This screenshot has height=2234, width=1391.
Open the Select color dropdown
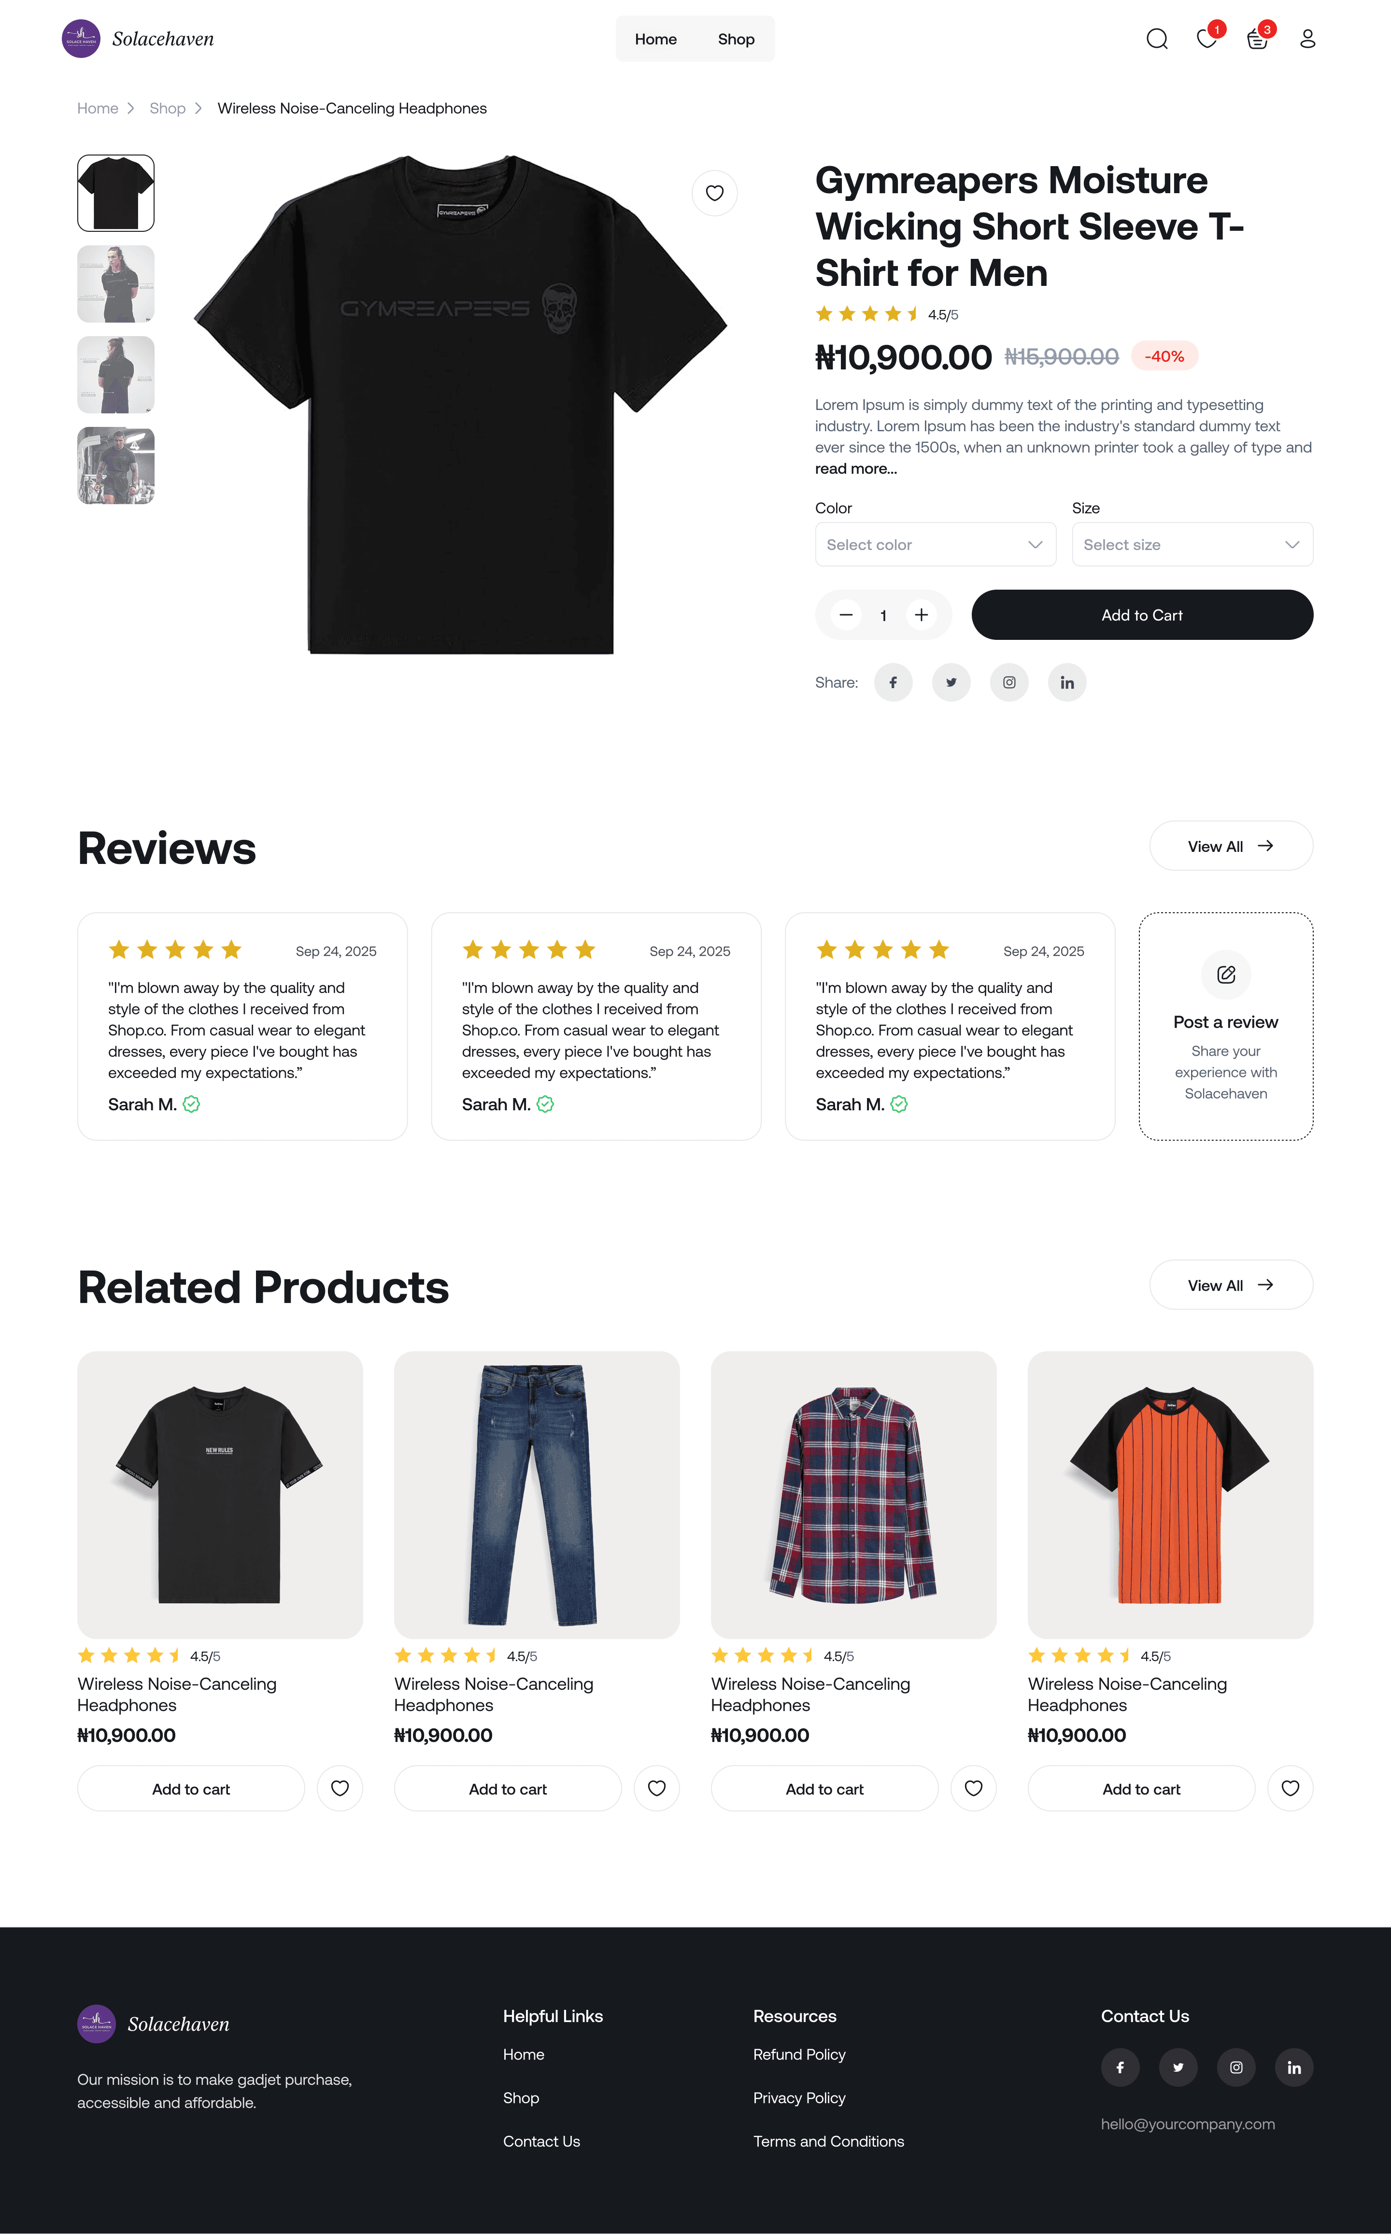tap(936, 544)
